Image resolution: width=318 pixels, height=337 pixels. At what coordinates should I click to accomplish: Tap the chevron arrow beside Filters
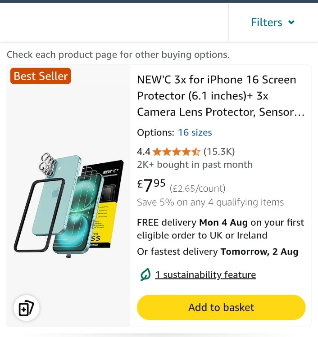291,22
